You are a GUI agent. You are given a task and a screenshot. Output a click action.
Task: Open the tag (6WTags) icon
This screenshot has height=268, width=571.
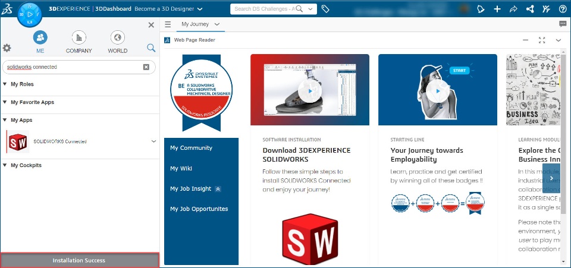tap(325, 9)
